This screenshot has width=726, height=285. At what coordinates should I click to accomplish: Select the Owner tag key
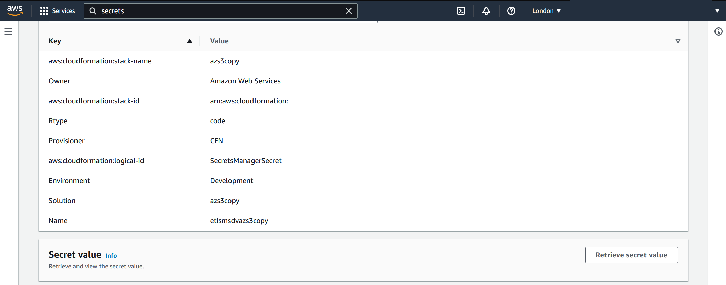[x=59, y=81]
